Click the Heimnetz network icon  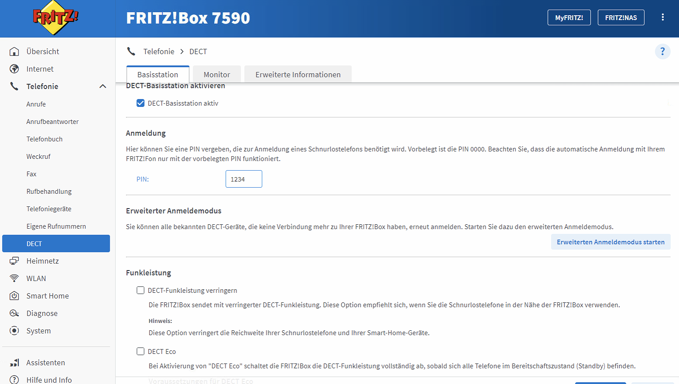[x=14, y=261]
